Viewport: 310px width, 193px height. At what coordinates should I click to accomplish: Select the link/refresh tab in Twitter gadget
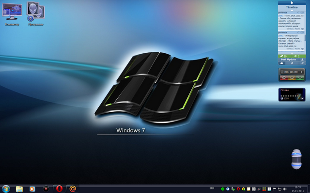pos(292,63)
